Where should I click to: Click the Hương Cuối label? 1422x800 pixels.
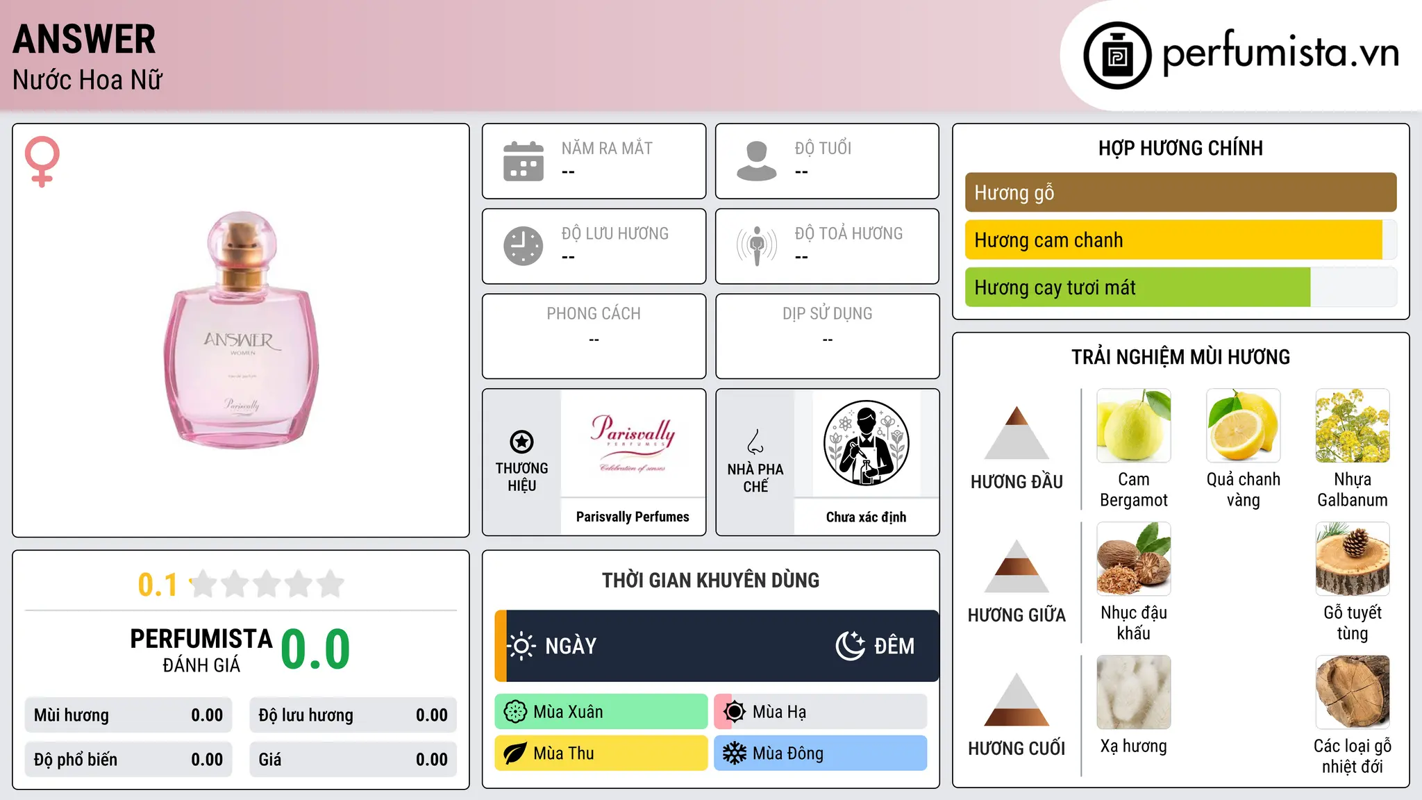coord(1017,749)
